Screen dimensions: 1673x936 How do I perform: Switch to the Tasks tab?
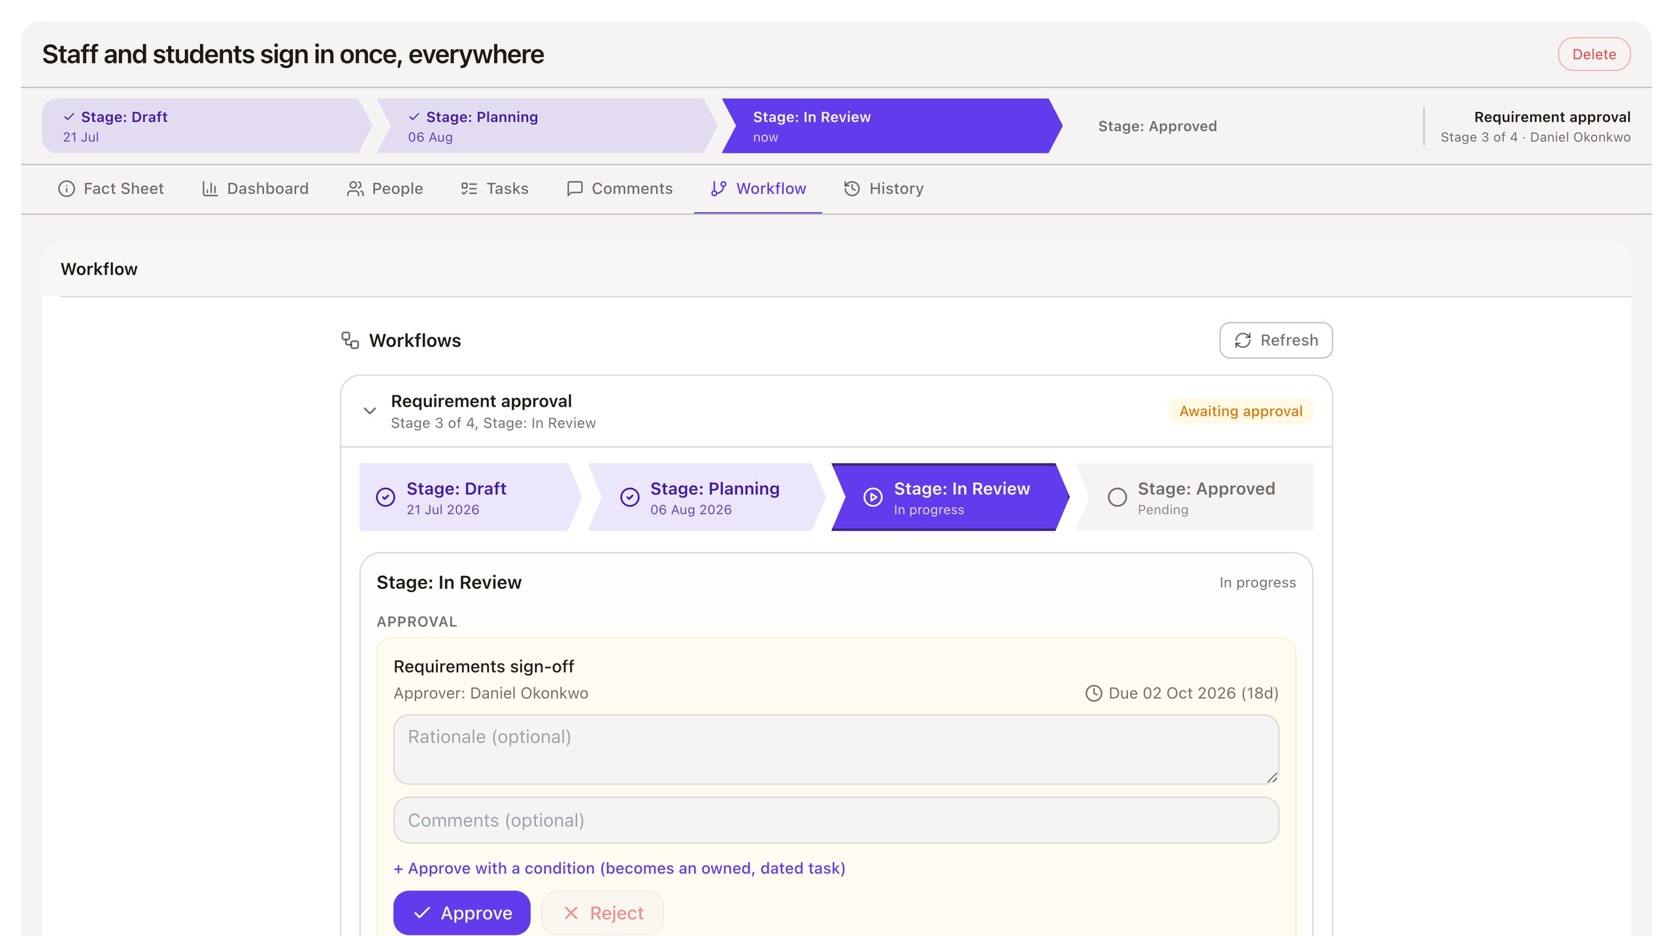[x=495, y=189]
